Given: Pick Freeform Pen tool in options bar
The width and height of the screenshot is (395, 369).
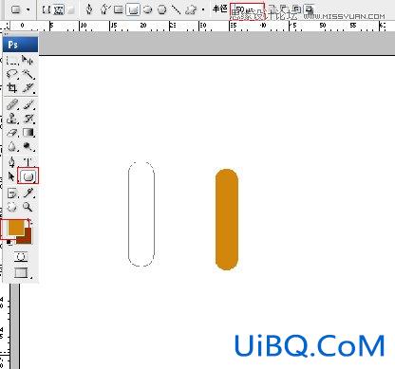Looking at the screenshot, I should pyautogui.click(x=104, y=9).
